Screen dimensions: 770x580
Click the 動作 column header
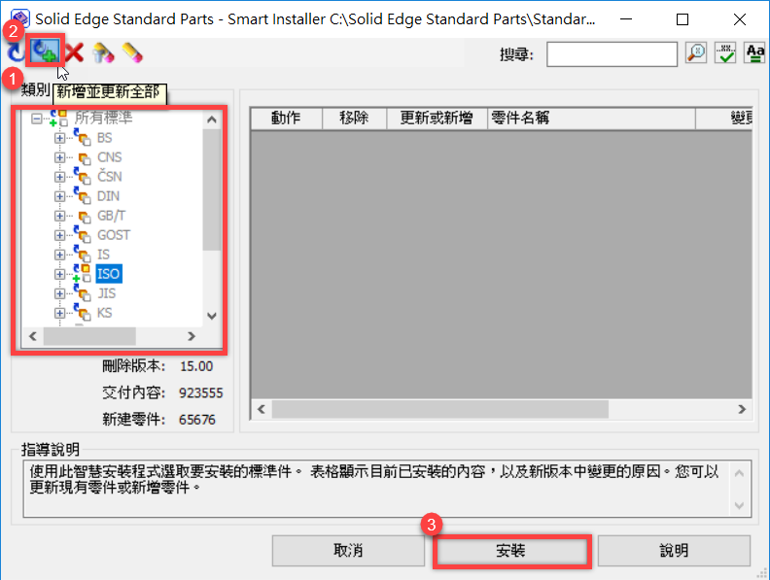(286, 119)
